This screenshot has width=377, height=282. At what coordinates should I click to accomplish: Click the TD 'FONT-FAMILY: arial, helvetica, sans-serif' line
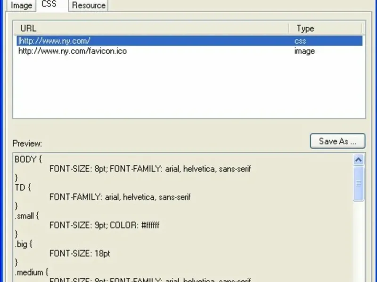pyautogui.click(x=120, y=197)
